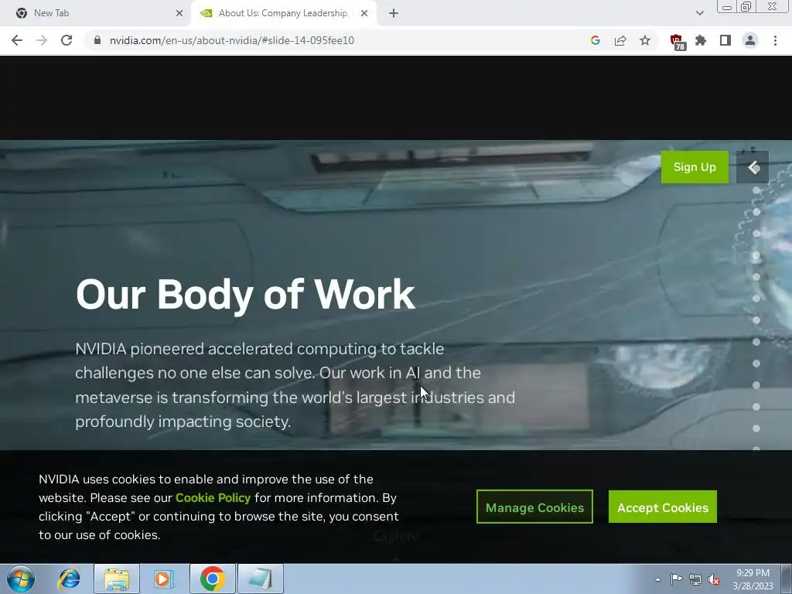Select the third slide navigation dot
Image resolution: width=792 pixels, height=594 pixels.
point(756,234)
